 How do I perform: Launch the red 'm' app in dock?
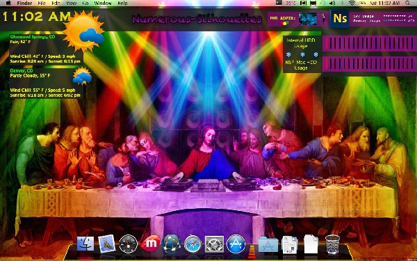(x=150, y=244)
